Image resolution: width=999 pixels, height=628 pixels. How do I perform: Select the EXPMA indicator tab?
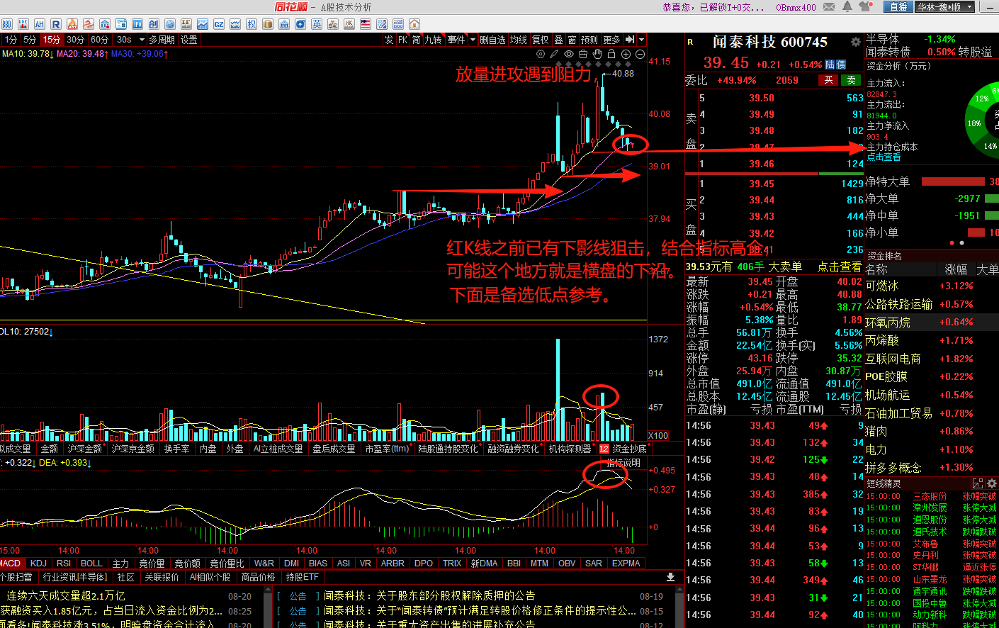626,563
